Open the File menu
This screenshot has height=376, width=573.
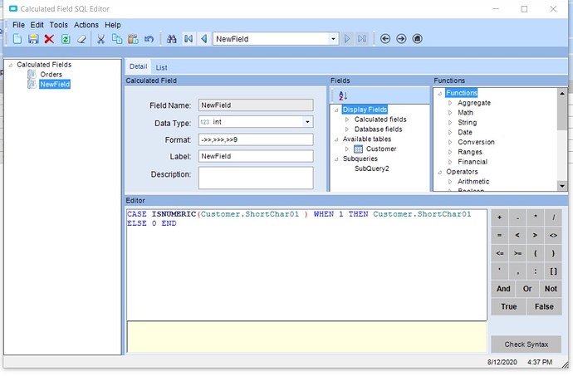(18, 25)
